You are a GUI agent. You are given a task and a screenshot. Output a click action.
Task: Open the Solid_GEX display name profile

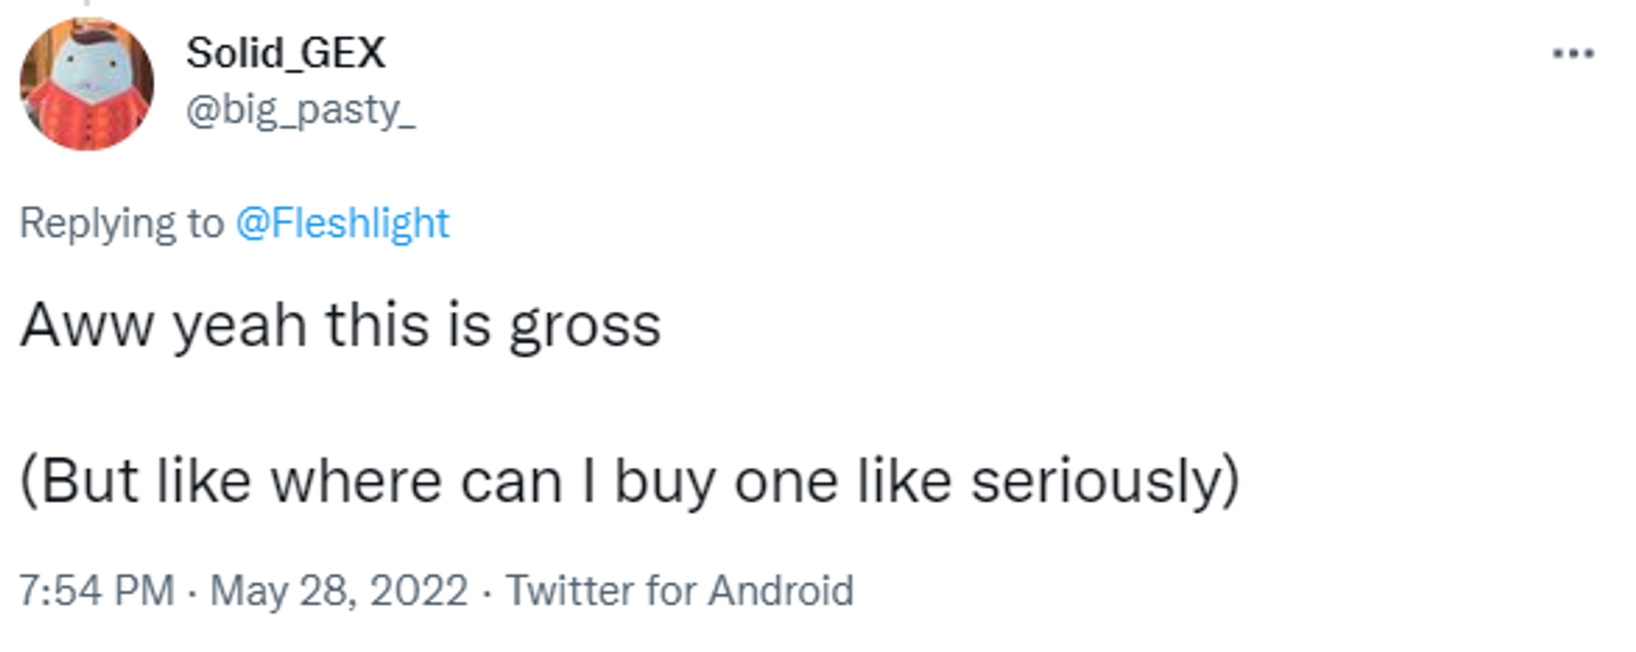pos(285,53)
